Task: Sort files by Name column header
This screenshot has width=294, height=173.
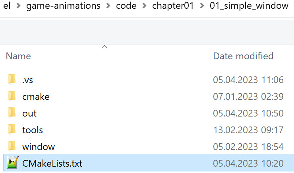Action: [18, 56]
